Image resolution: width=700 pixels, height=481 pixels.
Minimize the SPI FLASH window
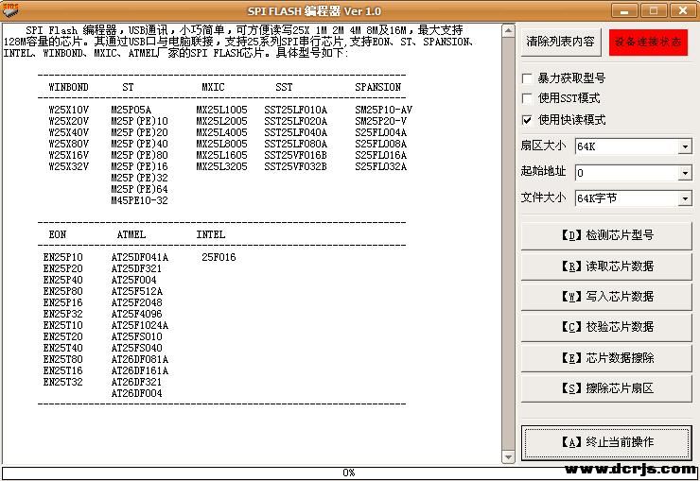pos(624,10)
